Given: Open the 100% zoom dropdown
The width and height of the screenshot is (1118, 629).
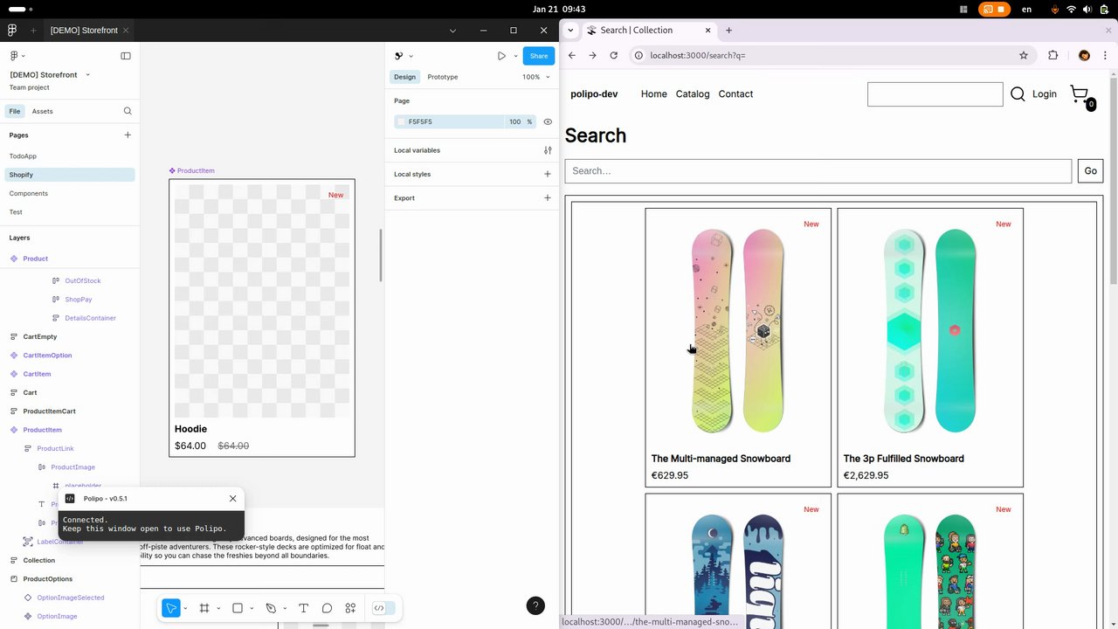Looking at the screenshot, I should (535, 77).
